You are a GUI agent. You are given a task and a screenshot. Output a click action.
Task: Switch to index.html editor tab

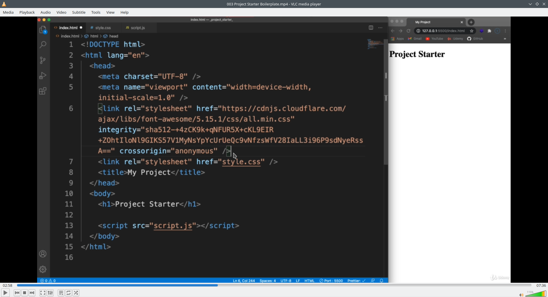[68, 28]
